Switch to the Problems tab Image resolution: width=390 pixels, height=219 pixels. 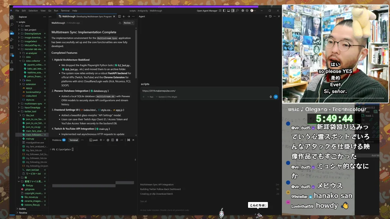[58, 140]
